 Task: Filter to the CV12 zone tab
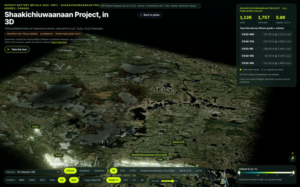pos(199,171)
